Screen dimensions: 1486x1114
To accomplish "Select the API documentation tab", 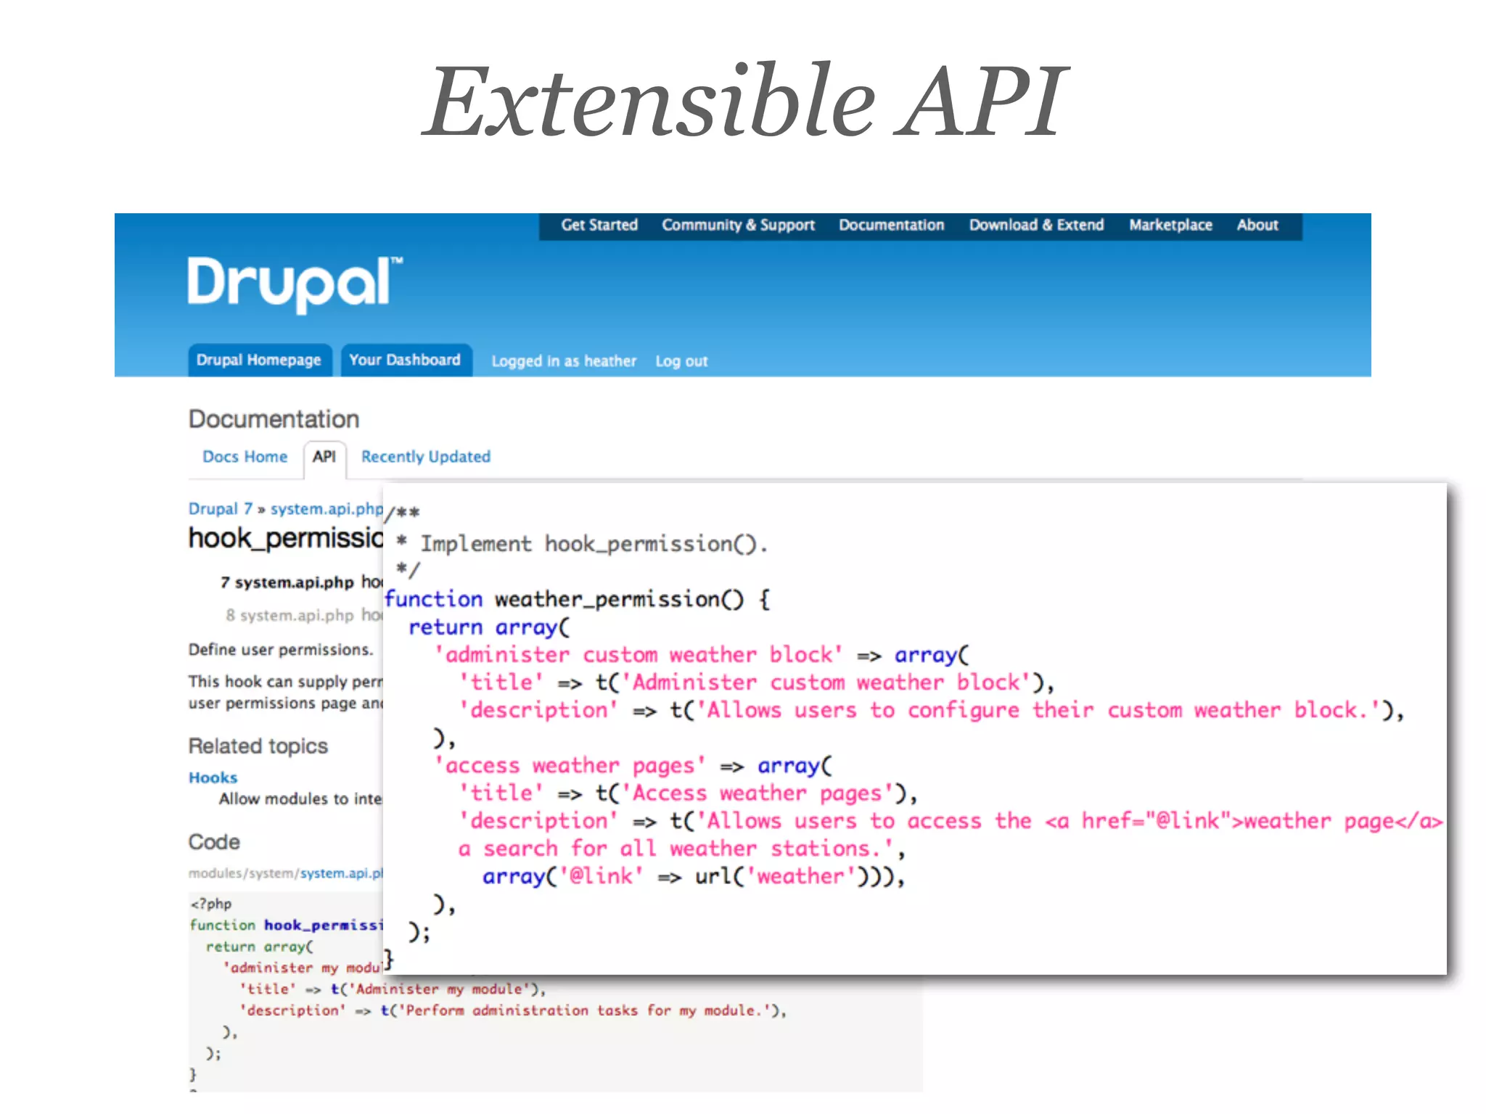I will click(324, 458).
